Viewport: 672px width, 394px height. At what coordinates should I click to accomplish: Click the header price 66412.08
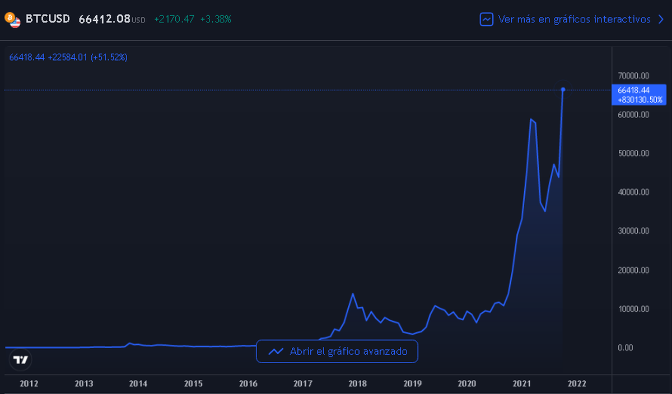pyautogui.click(x=104, y=20)
